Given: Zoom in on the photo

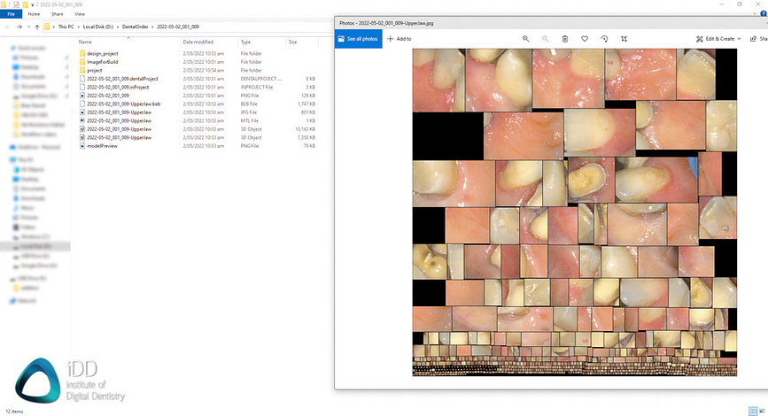Looking at the screenshot, I should [526, 39].
